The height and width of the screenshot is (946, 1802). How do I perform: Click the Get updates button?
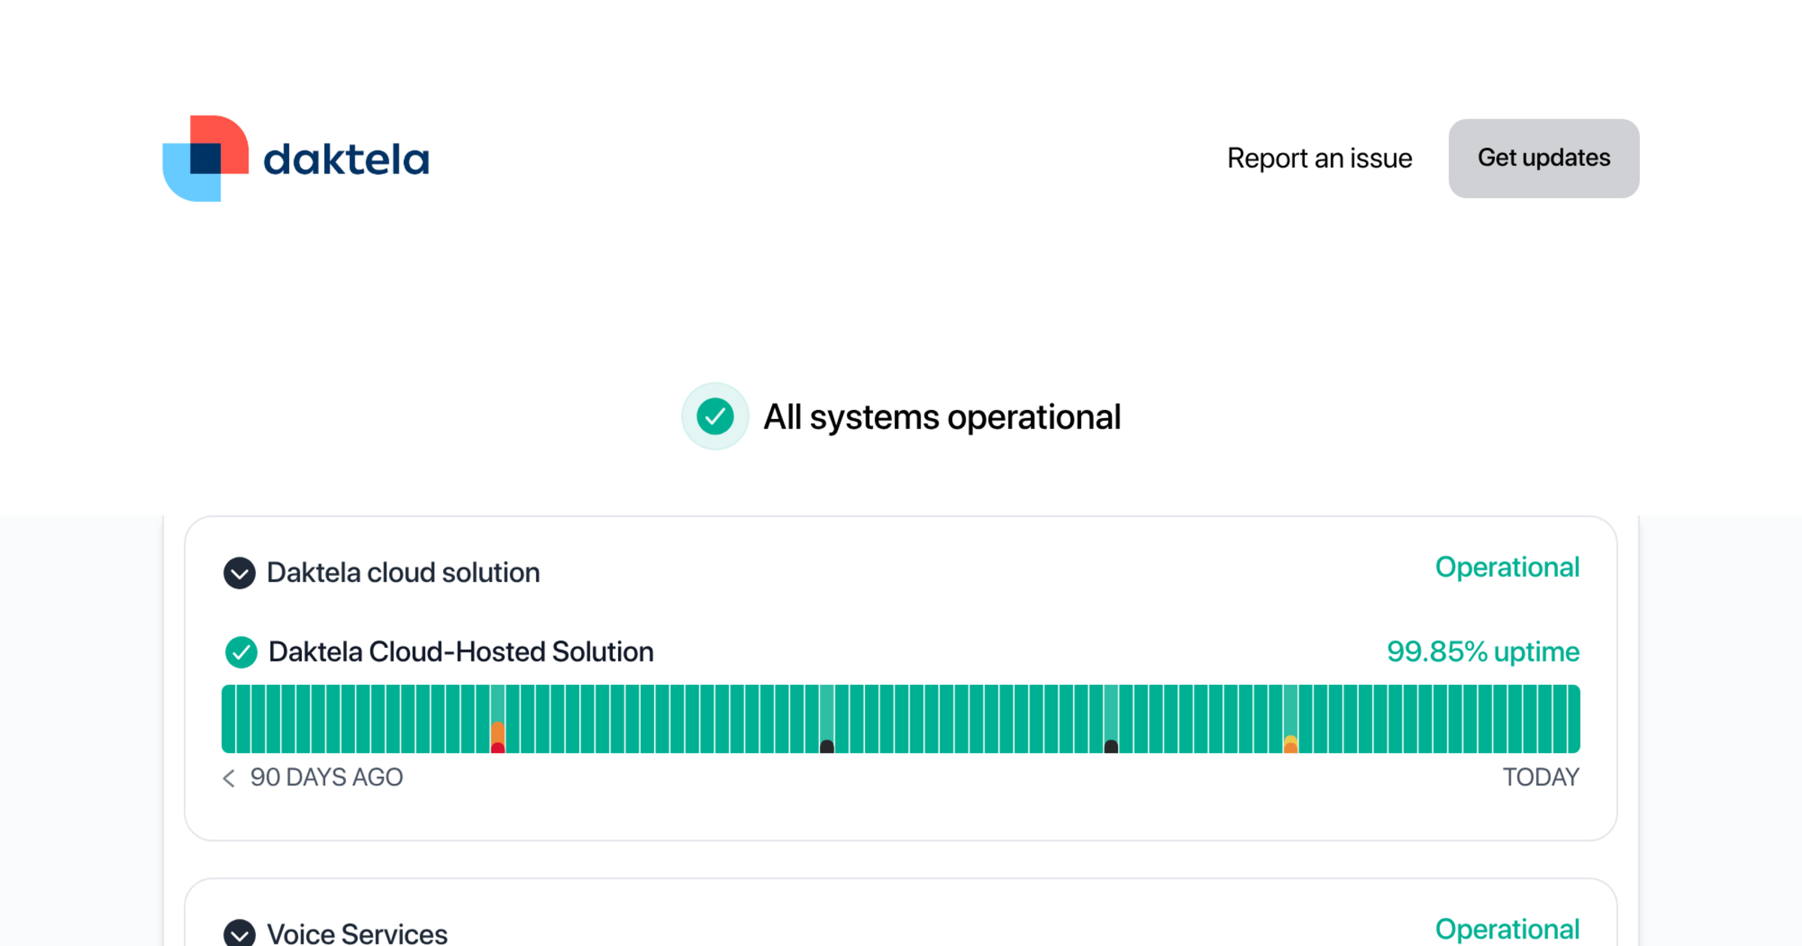(x=1544, y=158)
